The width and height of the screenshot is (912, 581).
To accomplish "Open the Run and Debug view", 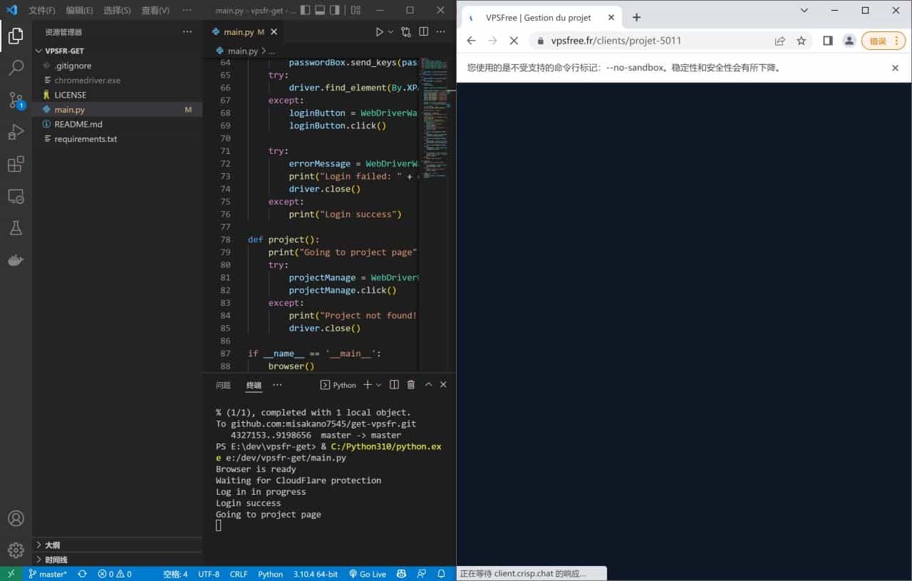I will coord(16,133).
